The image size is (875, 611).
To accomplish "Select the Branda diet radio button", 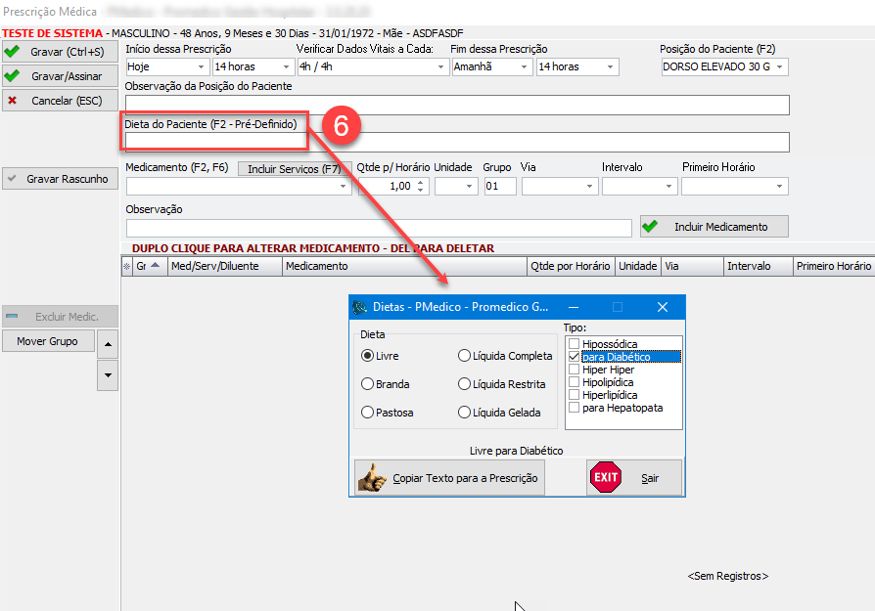I will [368, 384].
